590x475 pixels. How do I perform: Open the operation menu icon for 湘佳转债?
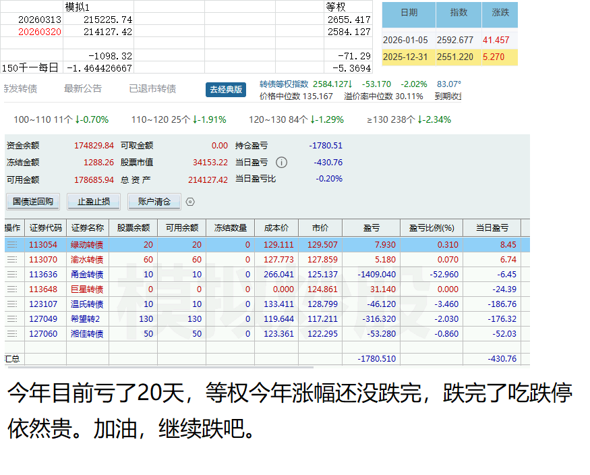click(12, 334)
